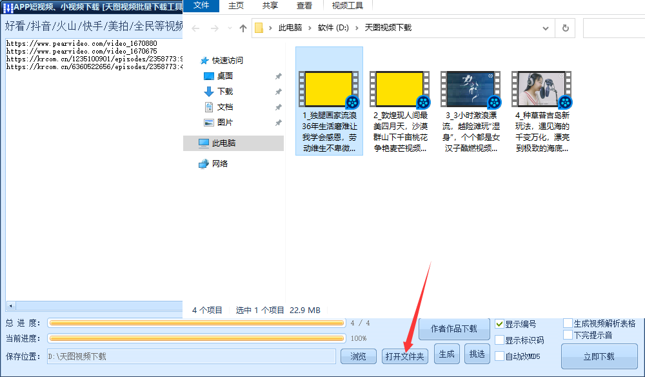Open the 查看 ribbon tab
Image resolution: width=645 pixels, height=377 pixels.
304,5
